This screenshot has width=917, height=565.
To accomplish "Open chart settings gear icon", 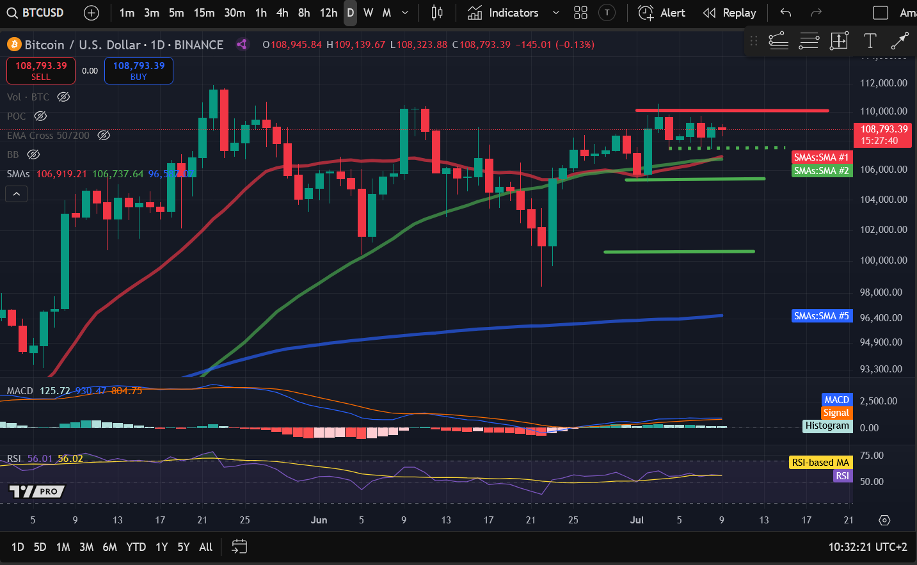I will pyautogui.click(x=885, y=520).
